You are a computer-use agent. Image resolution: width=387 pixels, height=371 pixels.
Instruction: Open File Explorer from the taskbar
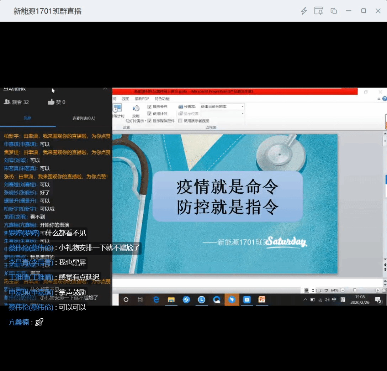tap(171, 300)
